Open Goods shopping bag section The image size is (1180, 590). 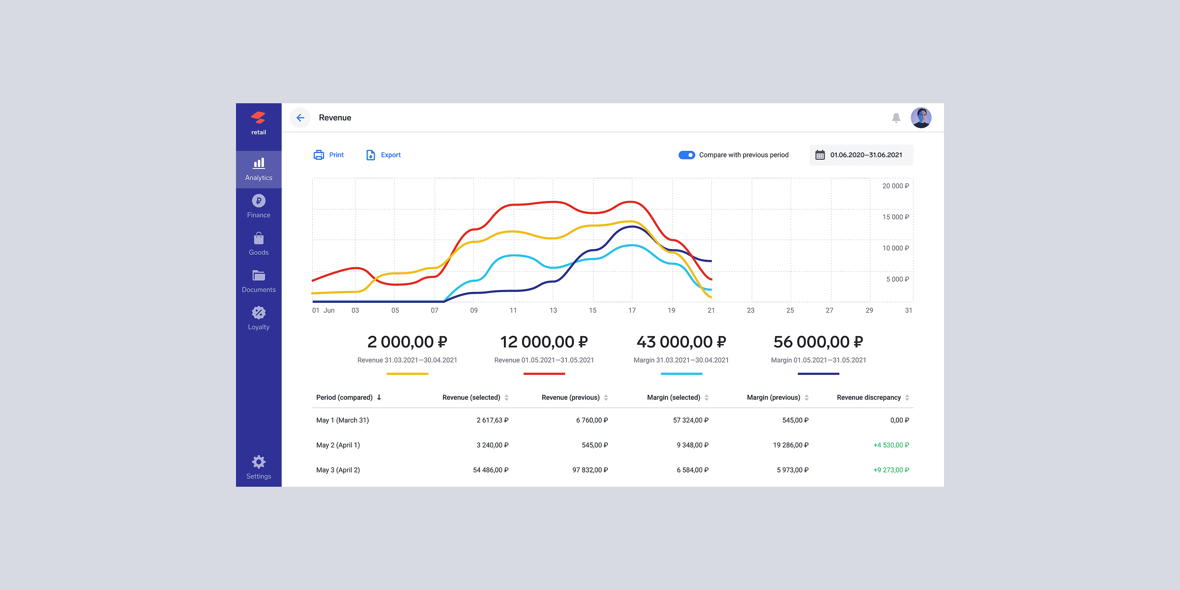259,244
